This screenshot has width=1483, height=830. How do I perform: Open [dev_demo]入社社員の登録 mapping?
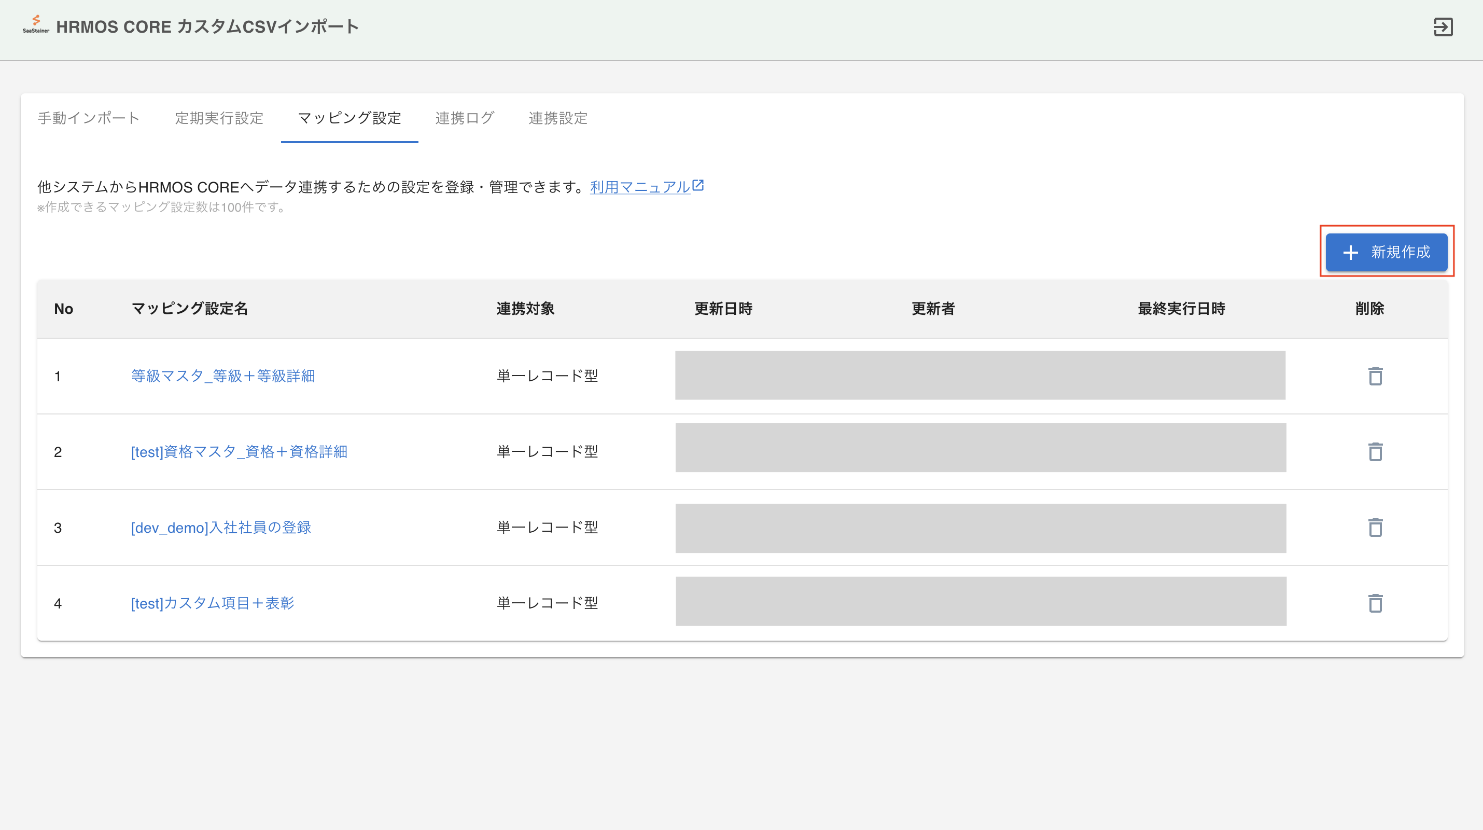220,528
